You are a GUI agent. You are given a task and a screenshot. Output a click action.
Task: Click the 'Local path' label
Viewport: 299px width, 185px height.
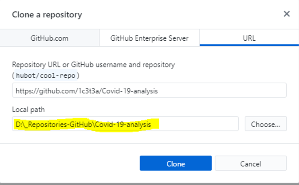click(28, 109)
